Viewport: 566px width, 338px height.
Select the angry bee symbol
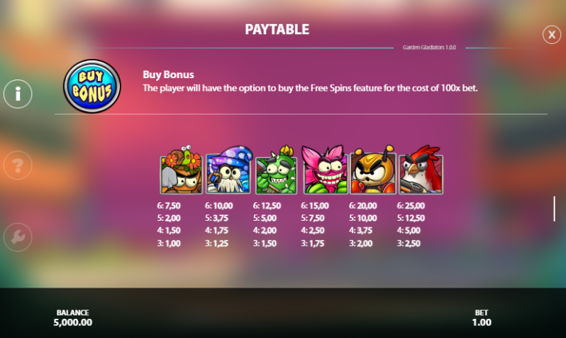(372, 170)
